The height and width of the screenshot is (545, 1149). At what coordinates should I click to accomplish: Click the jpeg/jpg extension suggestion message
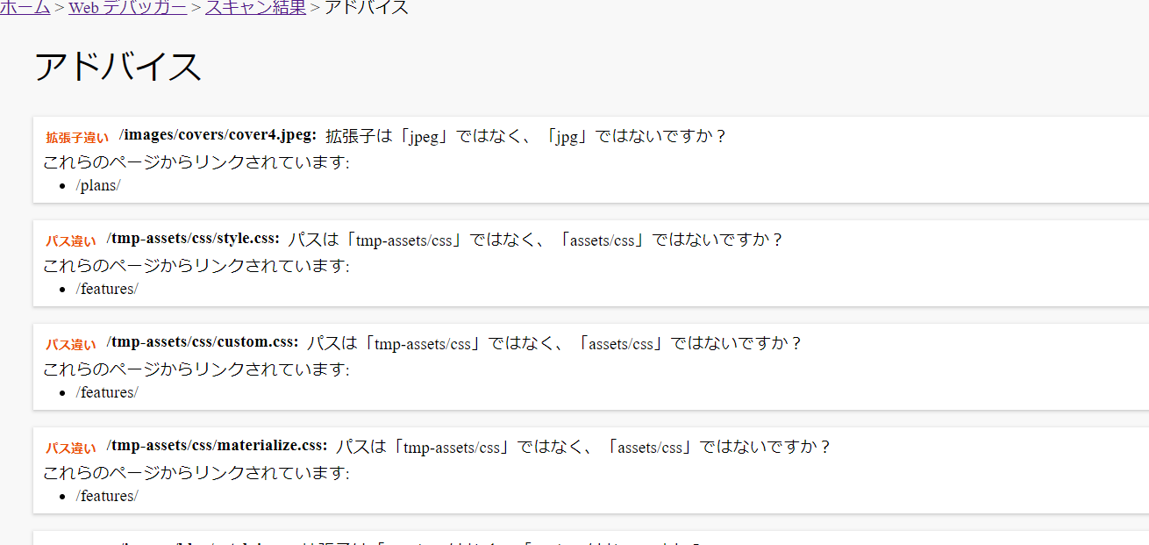point(526,137)
